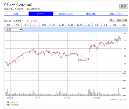Open the 株価 tab
This screenshot has width=129, height=109.
(x=16, y=14)
